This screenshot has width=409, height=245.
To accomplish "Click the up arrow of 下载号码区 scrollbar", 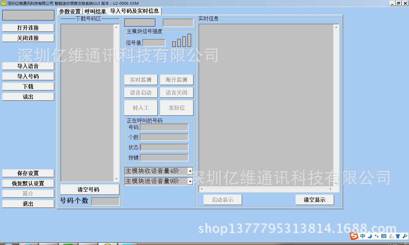I will pyautogui.click(x=117, y=27).
